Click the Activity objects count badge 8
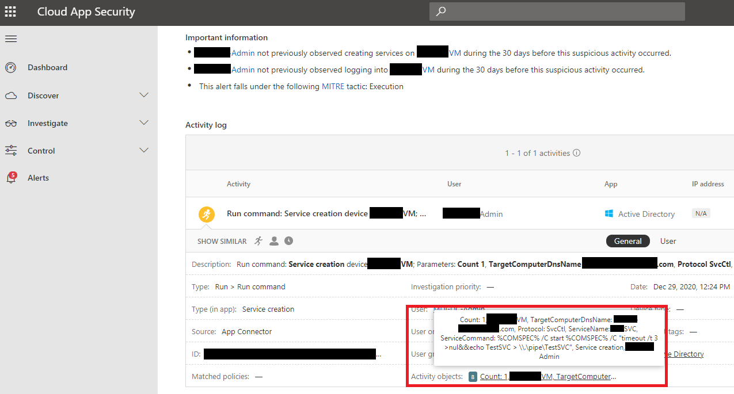The height and width of the screenshot is (394, 734). click(473, 377)
